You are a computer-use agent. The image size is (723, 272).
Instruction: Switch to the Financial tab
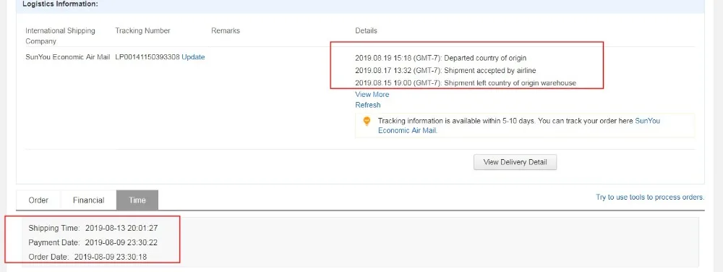pos(88,200)
